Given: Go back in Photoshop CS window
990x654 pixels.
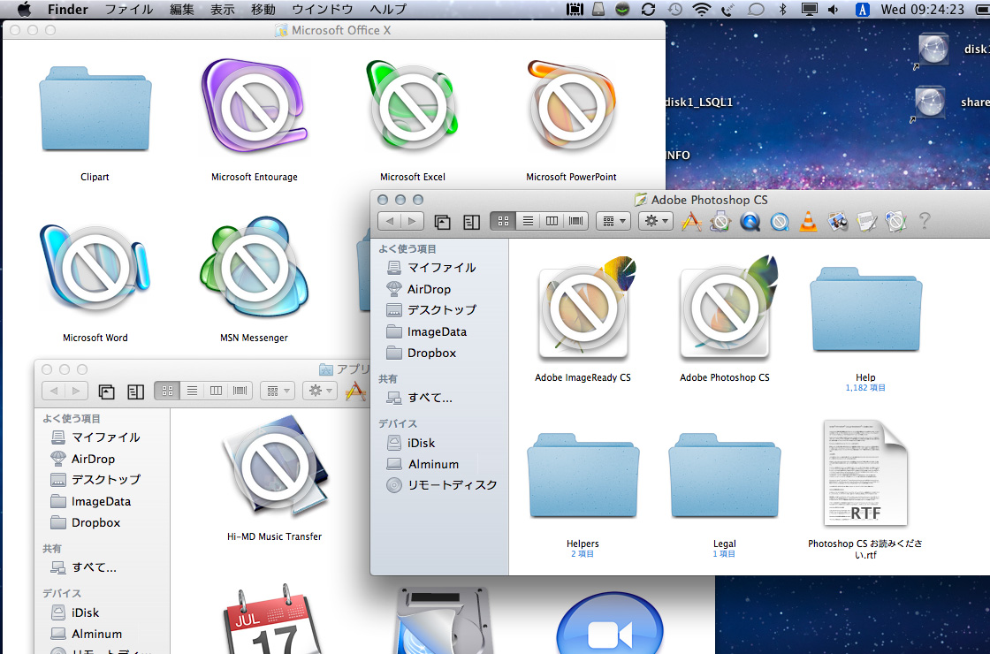Looking at the screenshot, I should pos(390,221).
